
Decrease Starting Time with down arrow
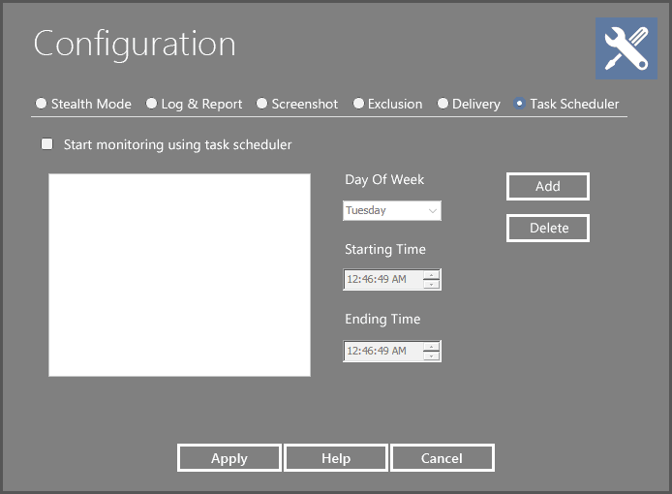click(x=432, y=285)
